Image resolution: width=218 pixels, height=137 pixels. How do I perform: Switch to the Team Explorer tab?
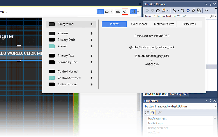[178, 94]
